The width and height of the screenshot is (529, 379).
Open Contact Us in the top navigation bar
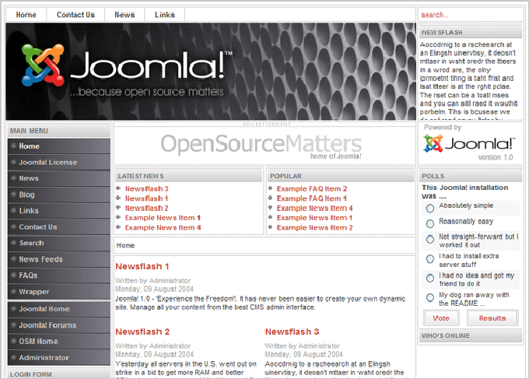[x=75, y=15]
